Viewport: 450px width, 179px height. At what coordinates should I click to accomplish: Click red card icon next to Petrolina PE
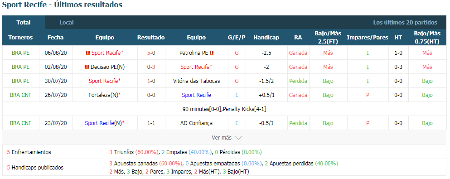tap(212, 53)
